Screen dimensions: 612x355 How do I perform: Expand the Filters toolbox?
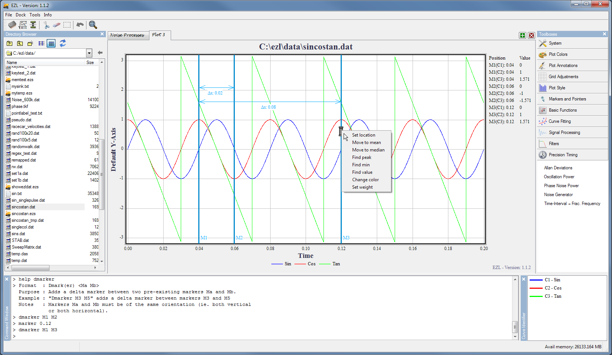click(572, 144)
